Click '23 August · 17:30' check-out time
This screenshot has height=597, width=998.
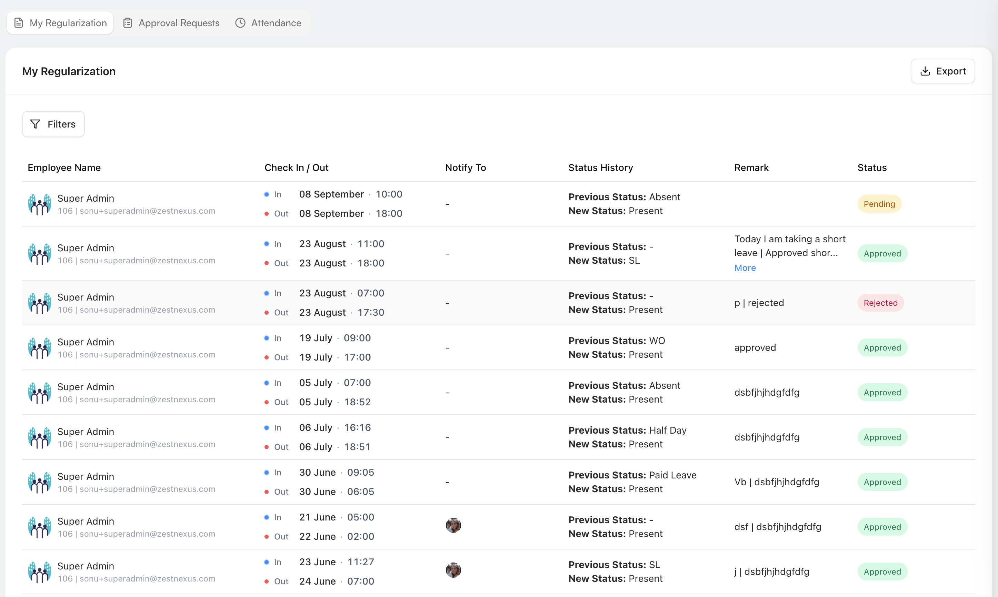coord(342,313)
